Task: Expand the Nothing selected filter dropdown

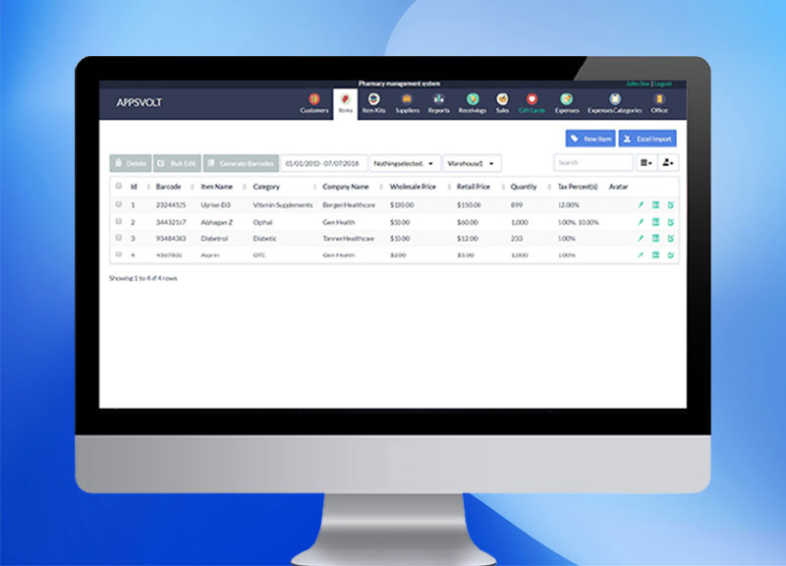Action: pos(404,161)
